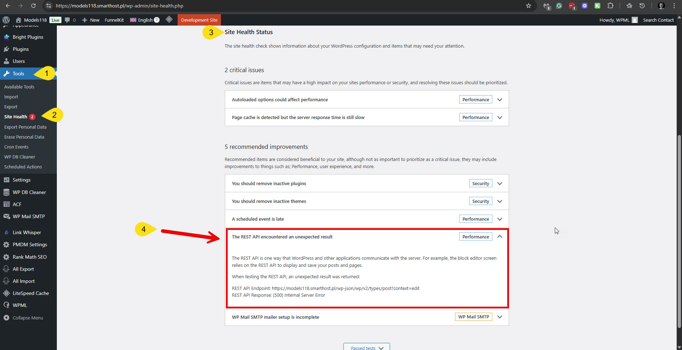Viewport: 682px width, 350px height.
Task: Open Cron Events submenu item
Action: (x=16, y=147)
